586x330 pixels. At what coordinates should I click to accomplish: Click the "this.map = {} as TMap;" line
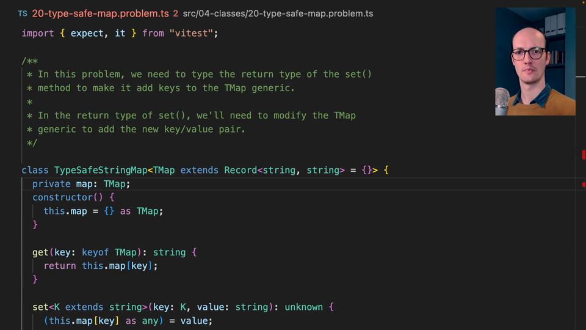tap(104, 211)
